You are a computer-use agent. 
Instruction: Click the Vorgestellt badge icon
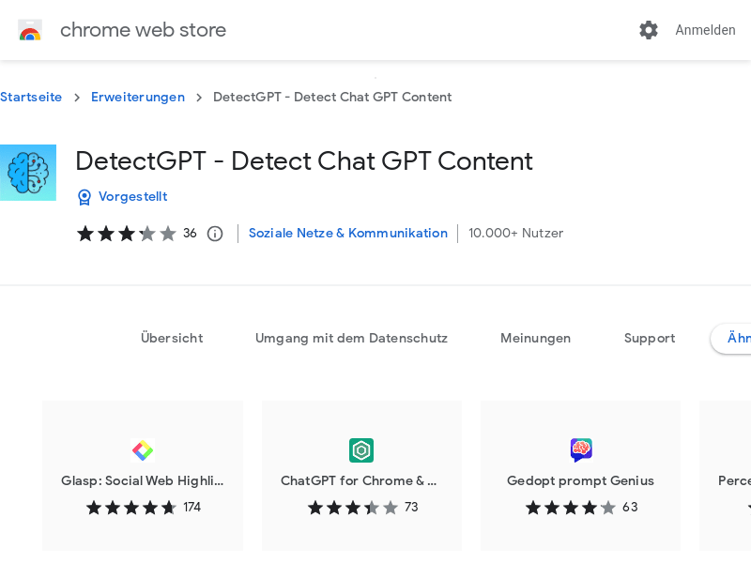84,197
